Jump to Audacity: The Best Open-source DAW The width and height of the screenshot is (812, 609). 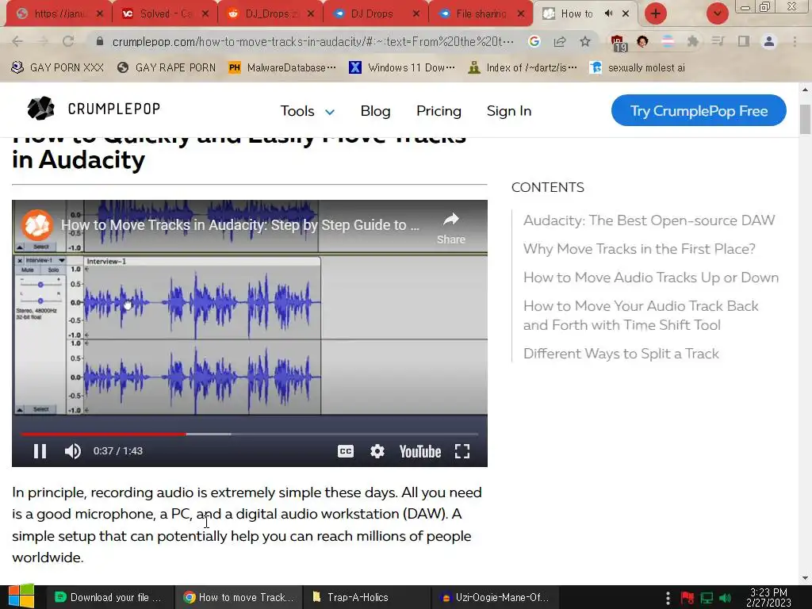pos(649,220)
